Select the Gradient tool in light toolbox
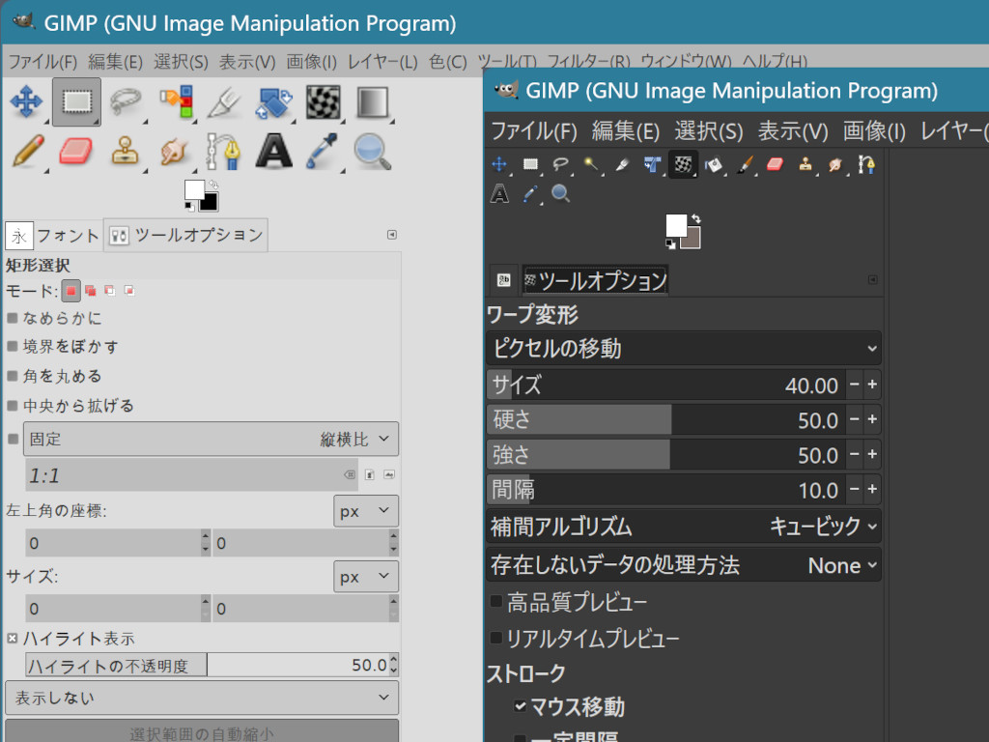 coord(373,101)
